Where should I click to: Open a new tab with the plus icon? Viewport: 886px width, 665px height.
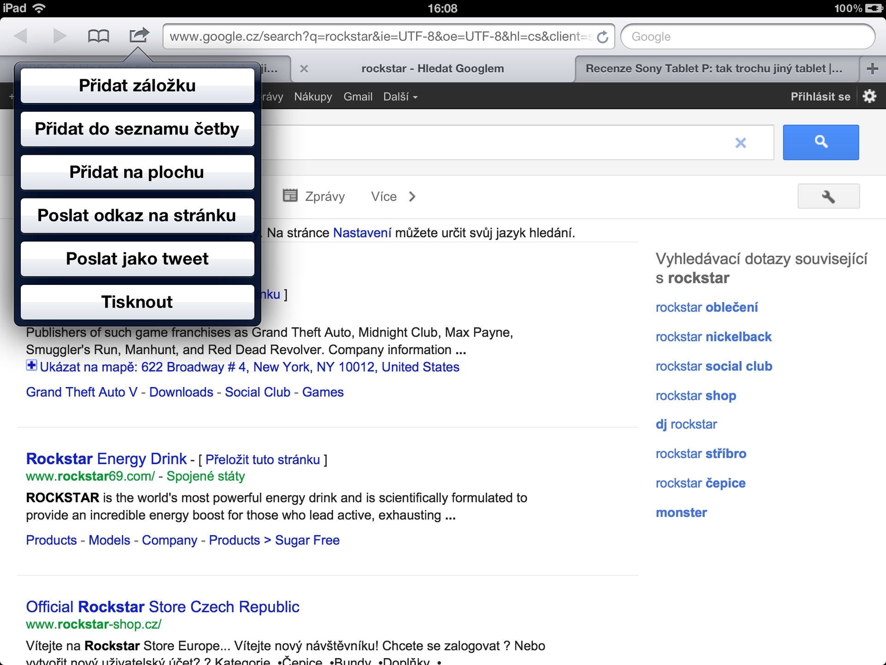point(872,68)
